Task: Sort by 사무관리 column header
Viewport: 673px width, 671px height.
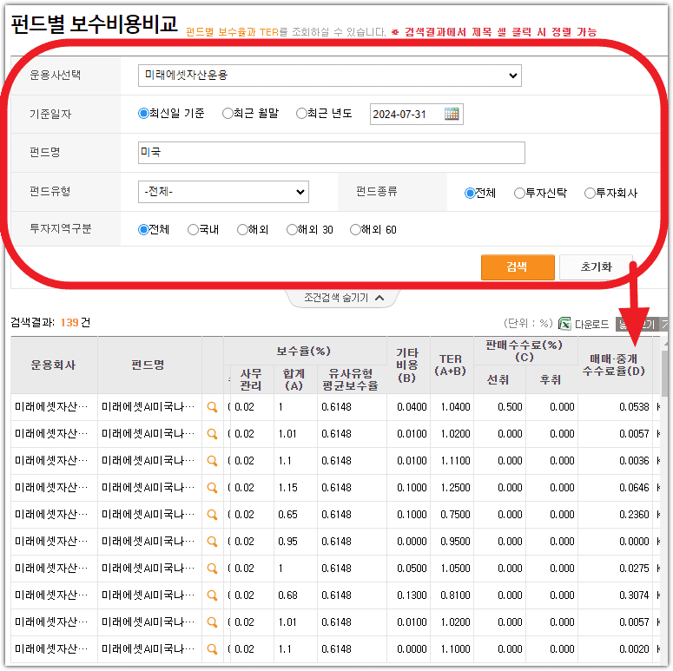Action: (x=251, y=379)
